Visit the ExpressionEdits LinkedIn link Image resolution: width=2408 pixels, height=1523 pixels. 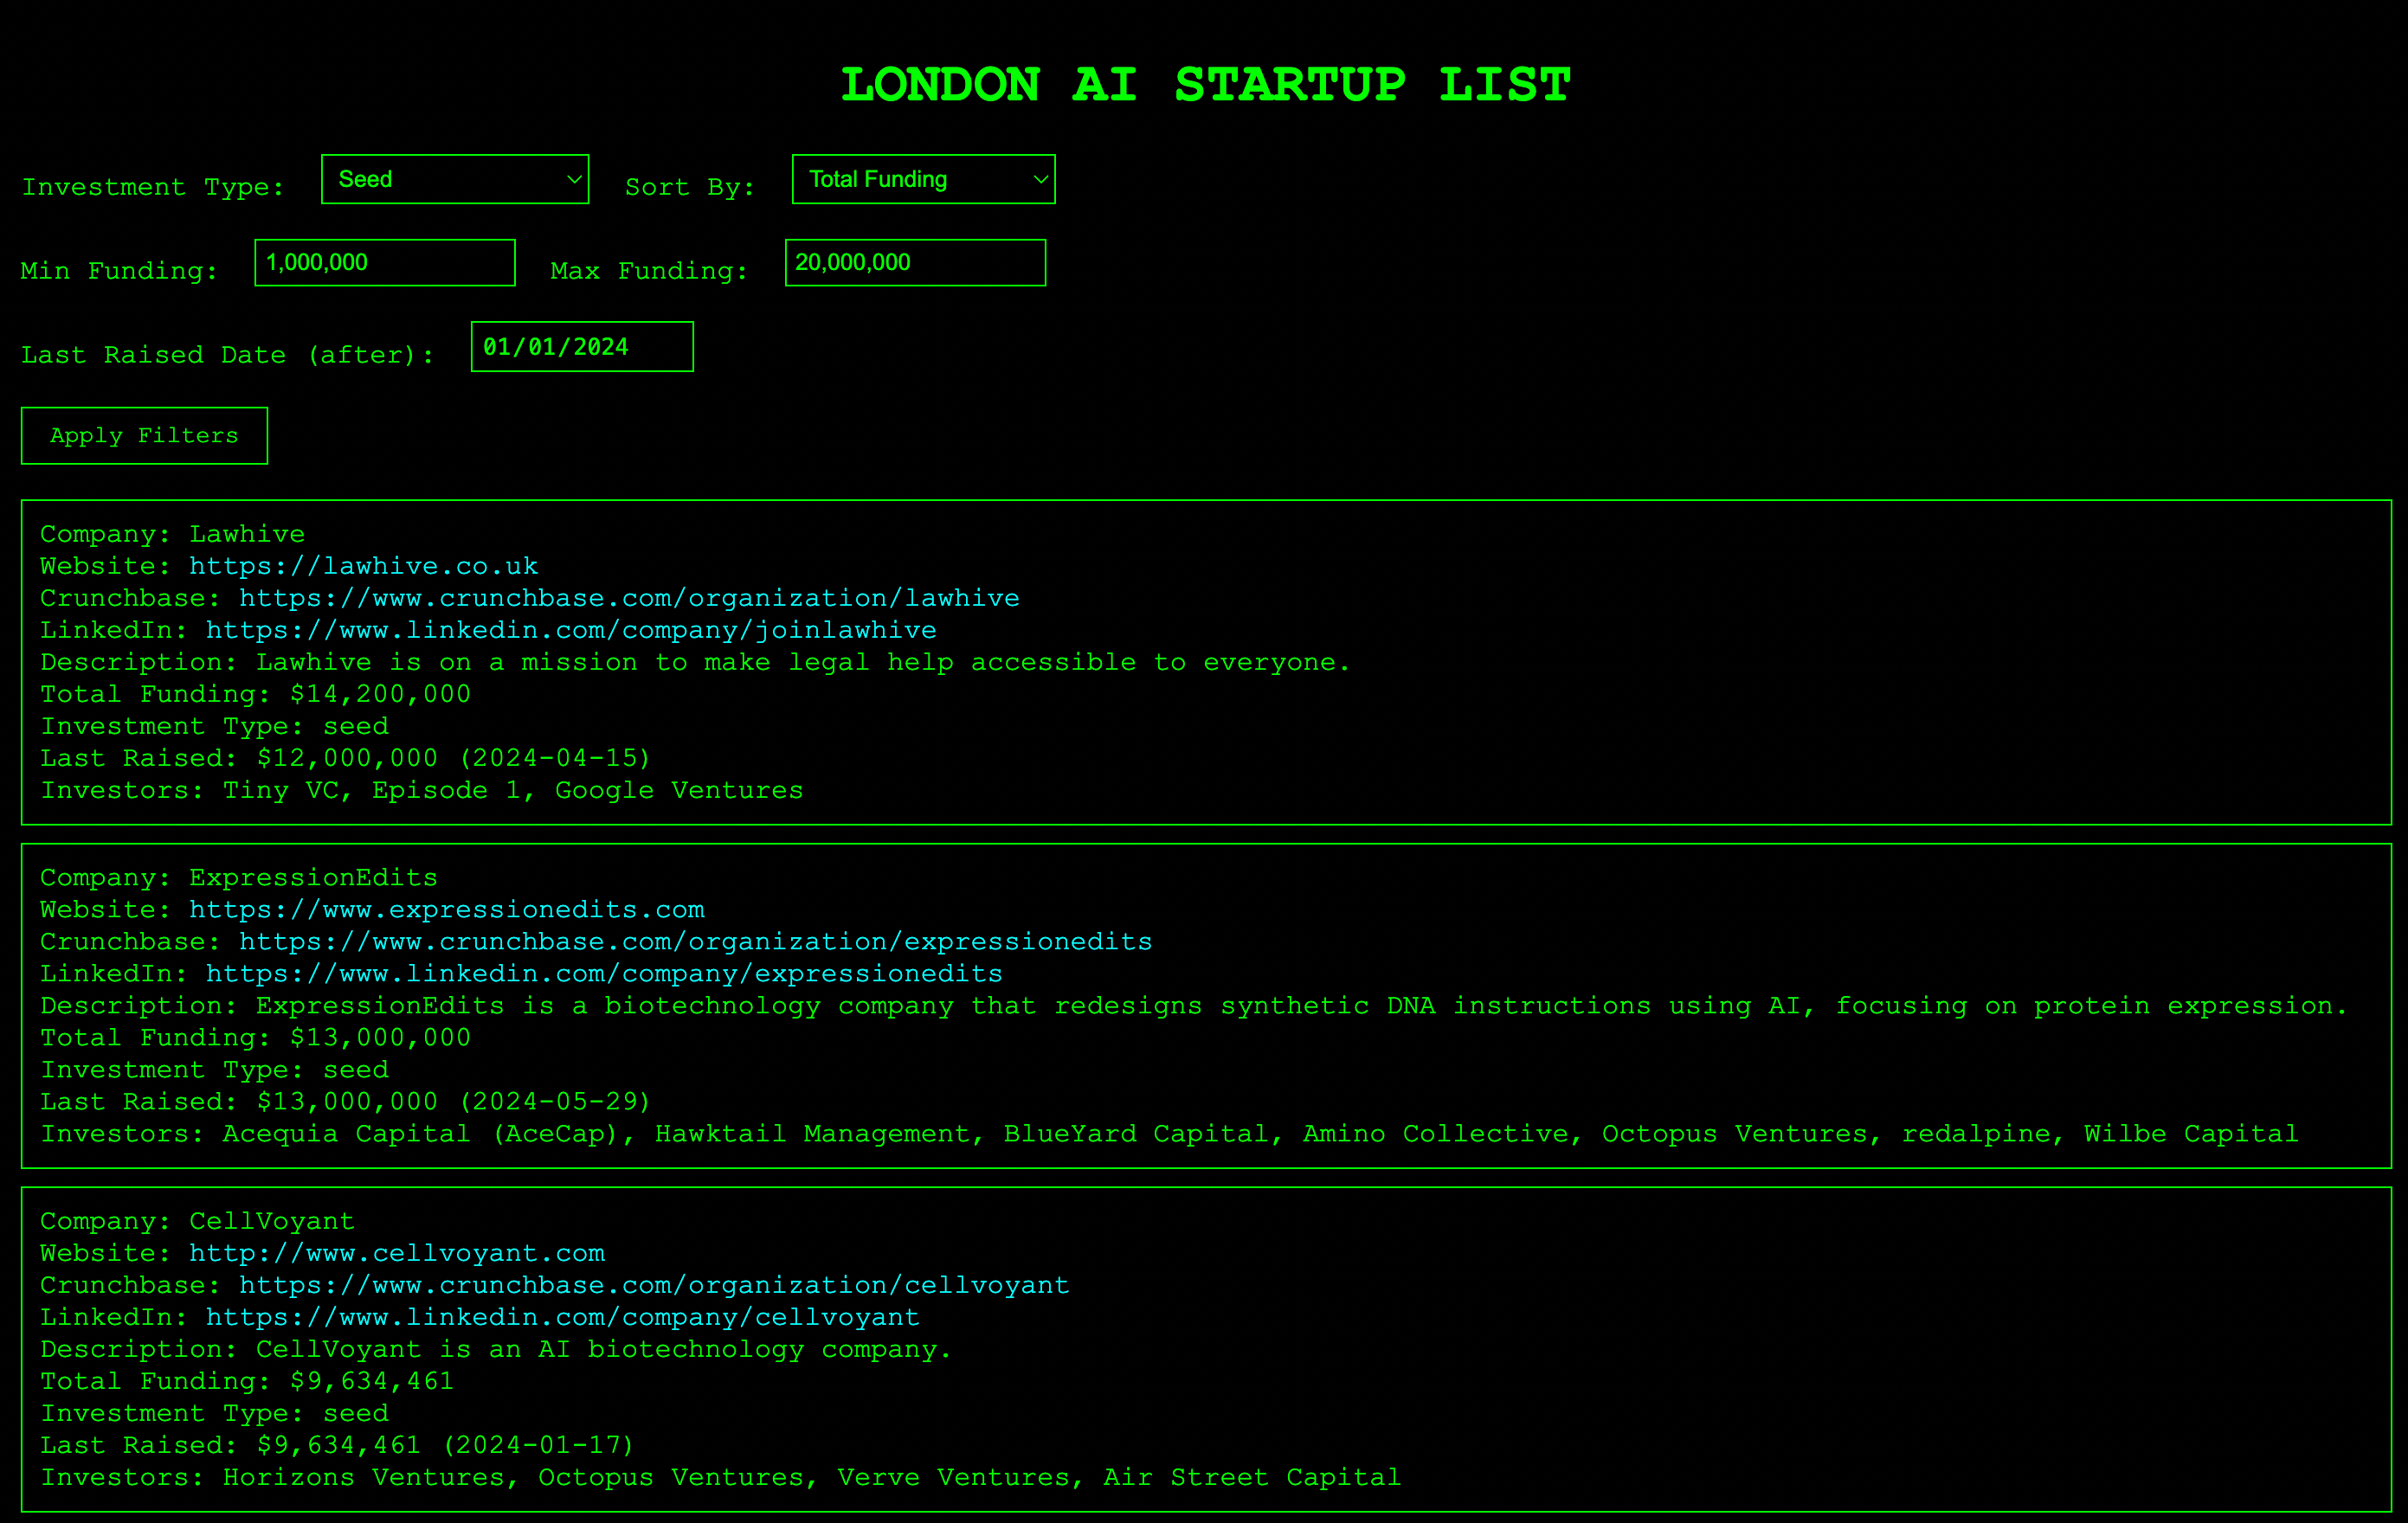point(603,974)
